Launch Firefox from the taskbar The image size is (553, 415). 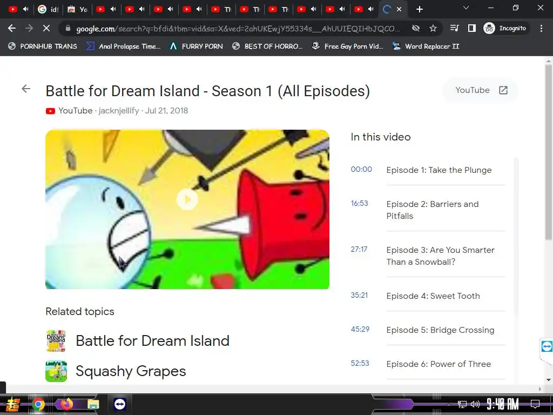coord(66,404)
